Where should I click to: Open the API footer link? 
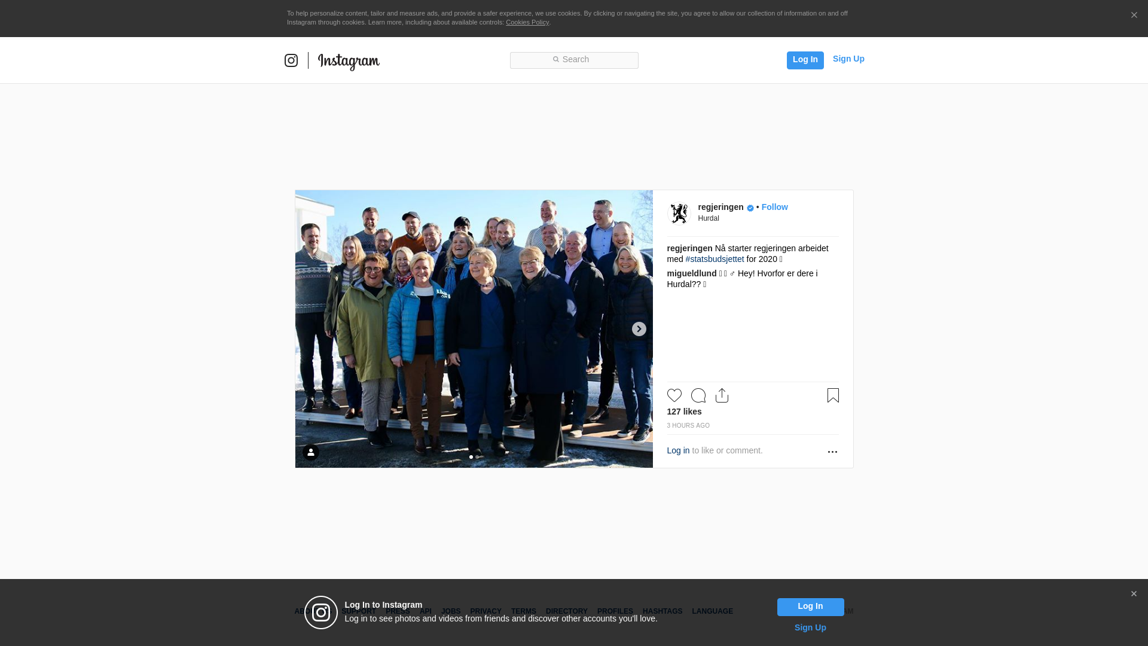(426, 611)
